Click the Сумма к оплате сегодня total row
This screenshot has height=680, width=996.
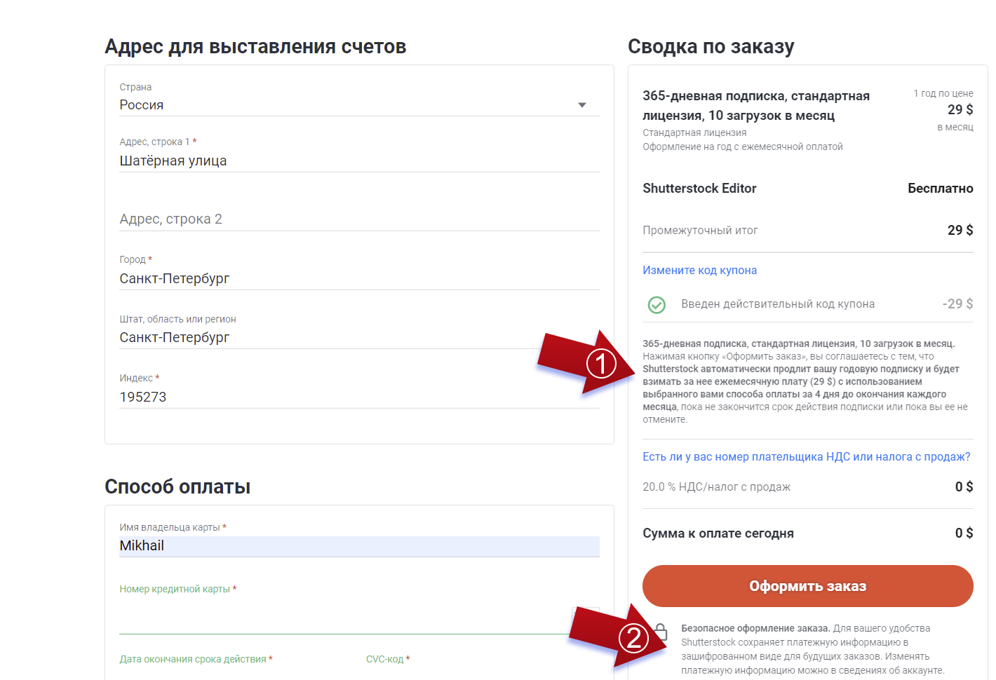click(718, 533)
